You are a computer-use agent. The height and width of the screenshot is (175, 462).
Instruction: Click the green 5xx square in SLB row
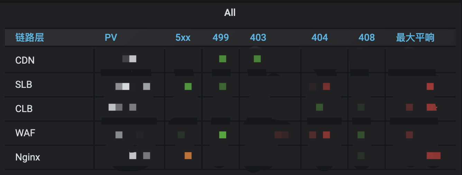(188, 86)
